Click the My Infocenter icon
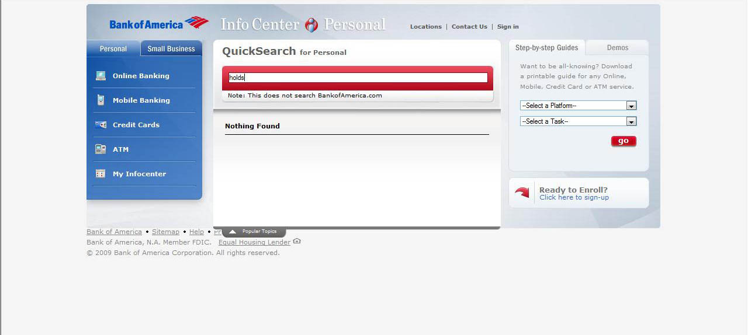Viewport: 748px width, 335px height. coord(101,174)
